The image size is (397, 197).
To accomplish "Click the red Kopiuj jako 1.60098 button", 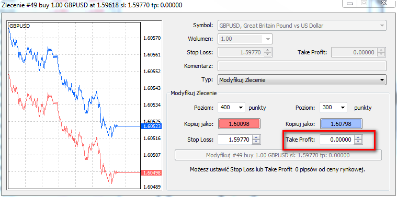I will tap(239, 124).
